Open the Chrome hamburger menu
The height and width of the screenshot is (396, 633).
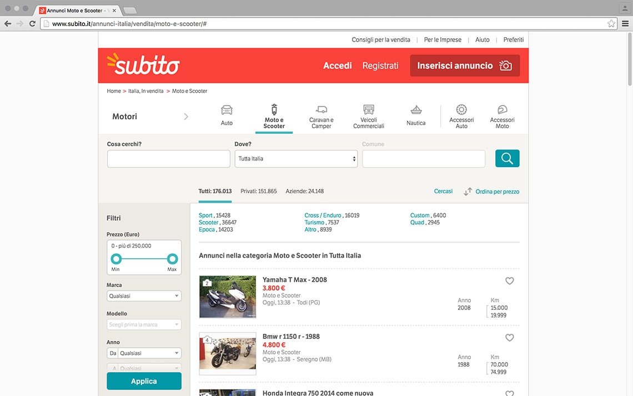(625, 23)
